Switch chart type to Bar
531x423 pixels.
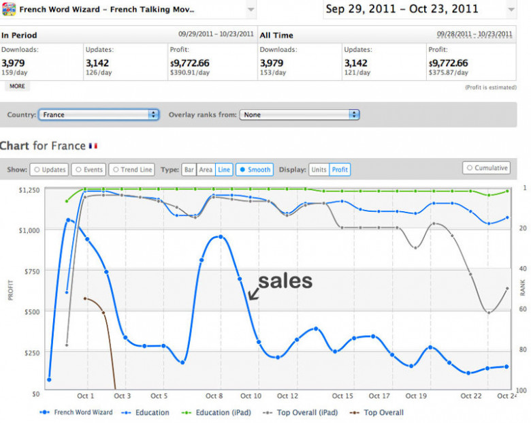click(189, 170)
